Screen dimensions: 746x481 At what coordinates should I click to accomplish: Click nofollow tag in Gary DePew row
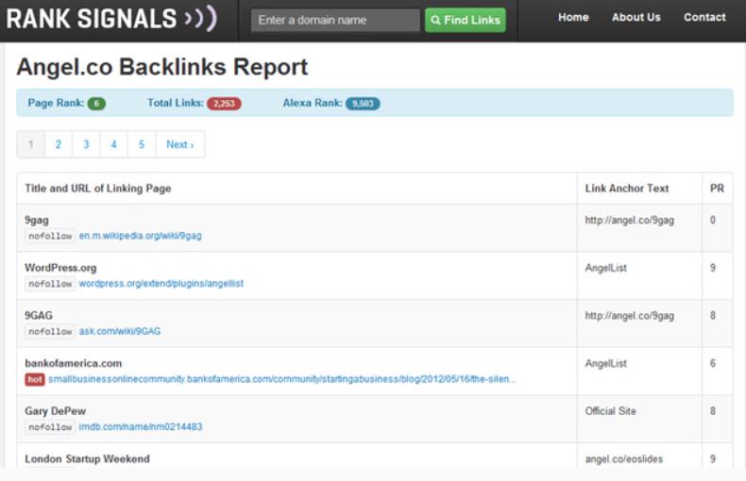click(50, 427)
